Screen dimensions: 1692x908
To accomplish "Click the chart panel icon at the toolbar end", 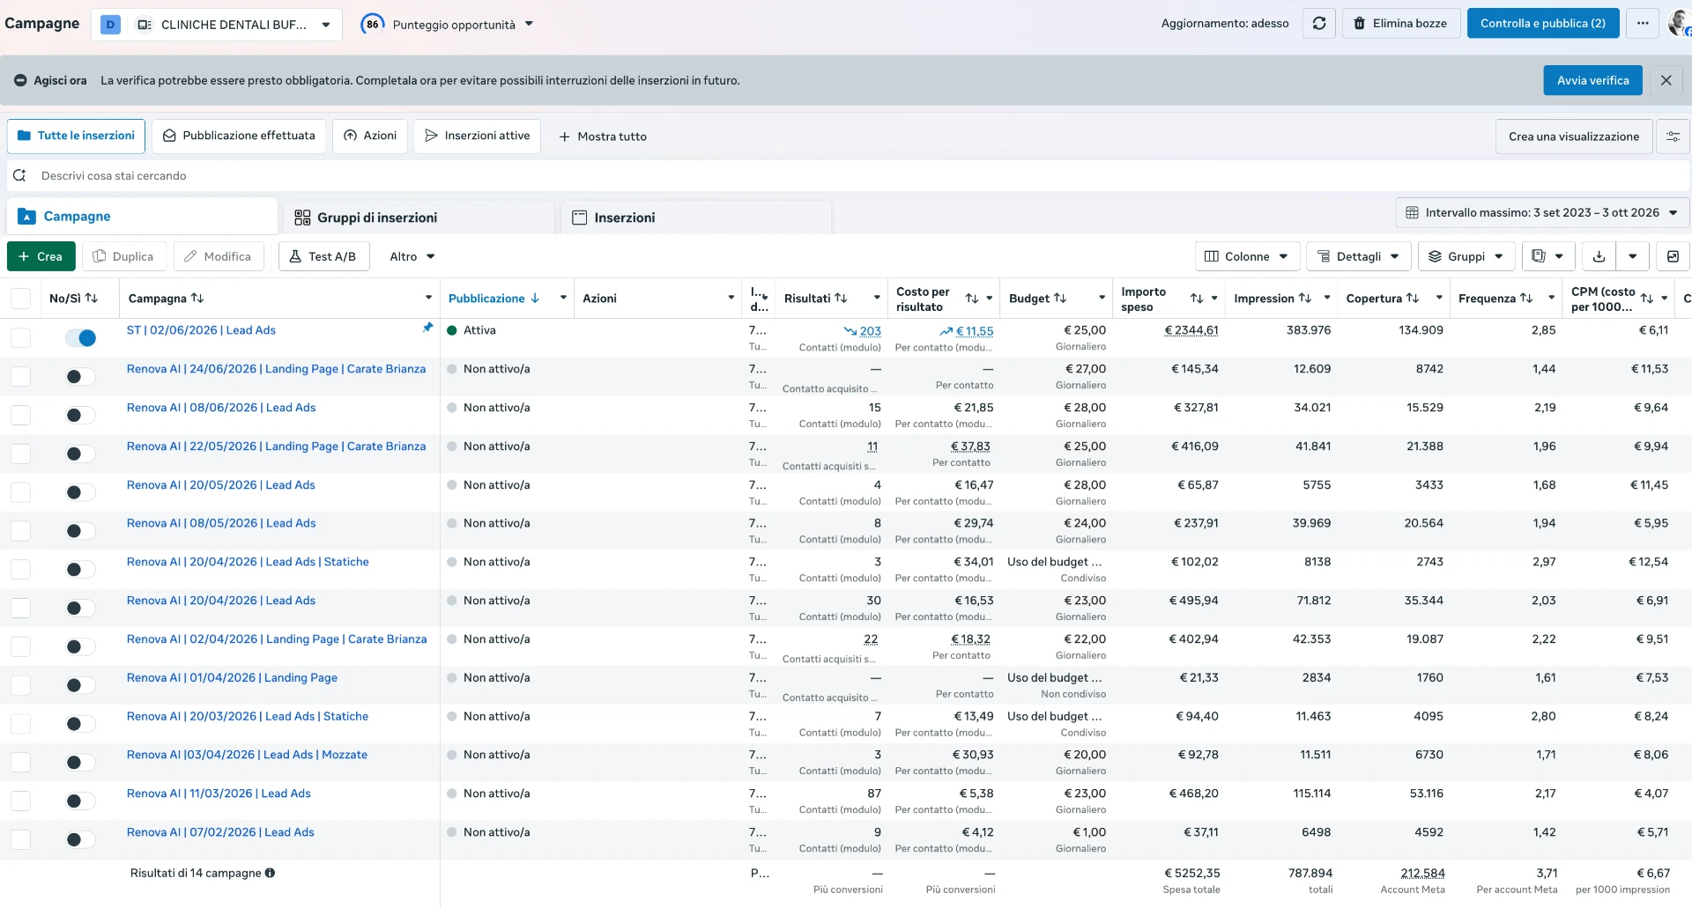I will (1673, 256).
